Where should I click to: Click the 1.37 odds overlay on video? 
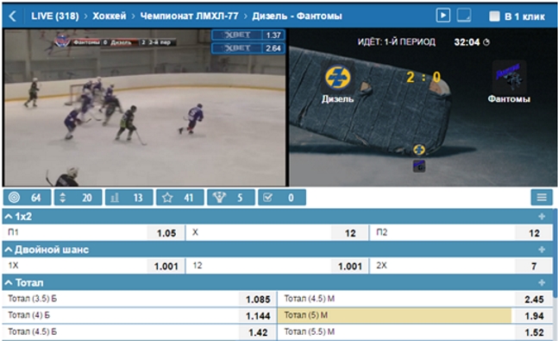[x=248, y=35]
